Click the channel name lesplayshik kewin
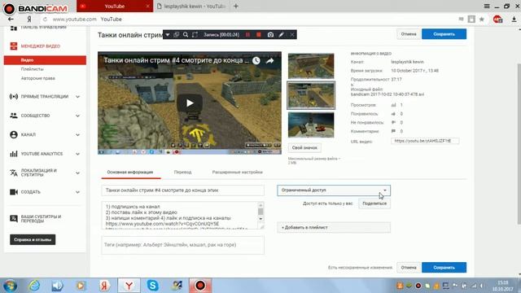This screenshot has width=521, height=293. pyautogui.click(x=407, y=62)
